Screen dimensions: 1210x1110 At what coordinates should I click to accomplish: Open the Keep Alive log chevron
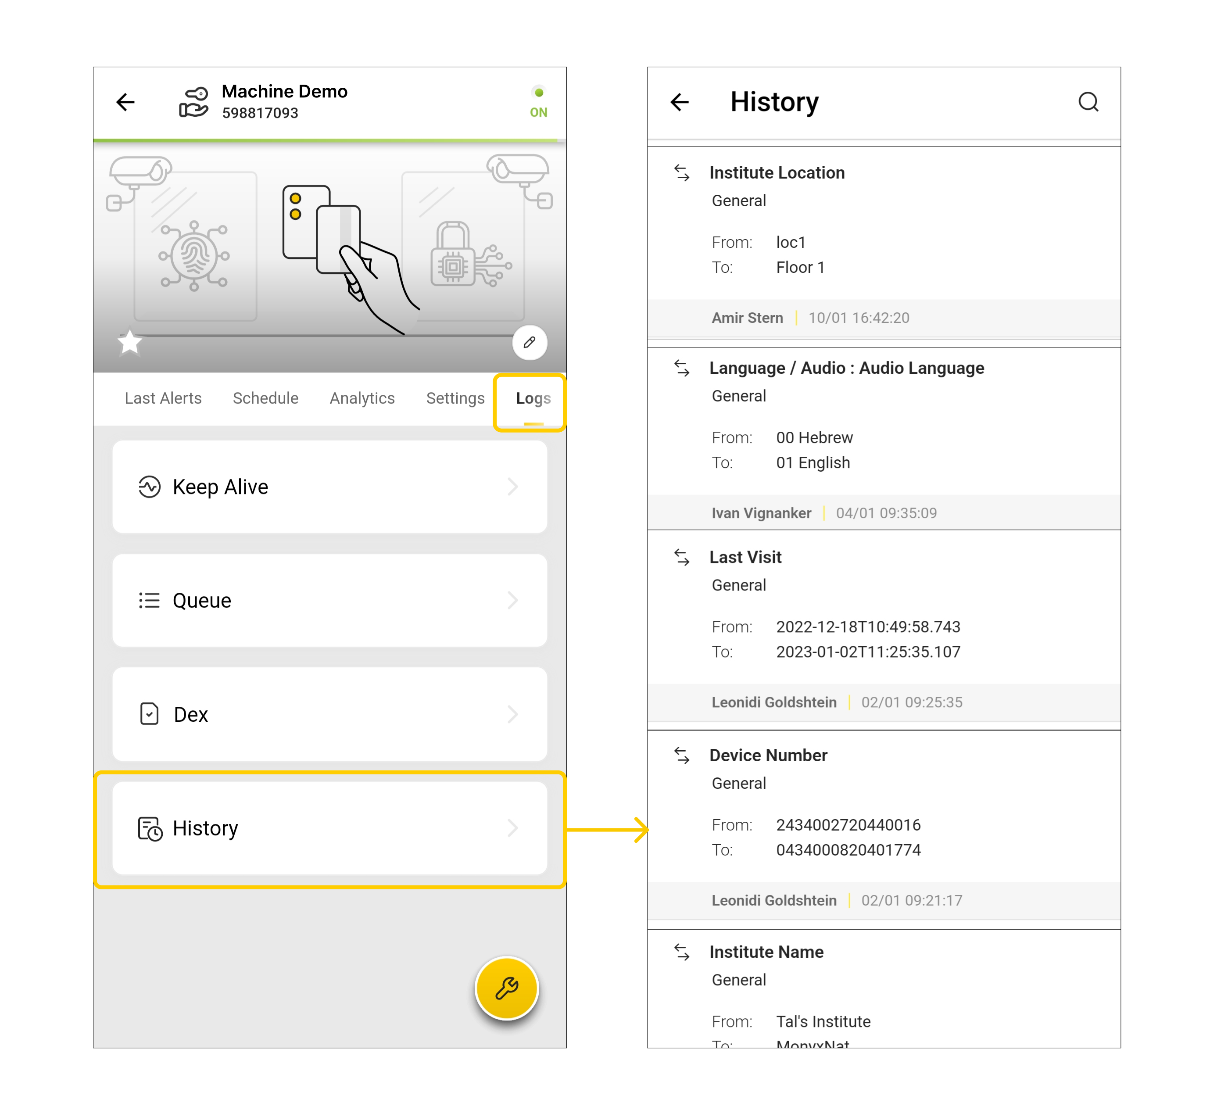(512, 487)
